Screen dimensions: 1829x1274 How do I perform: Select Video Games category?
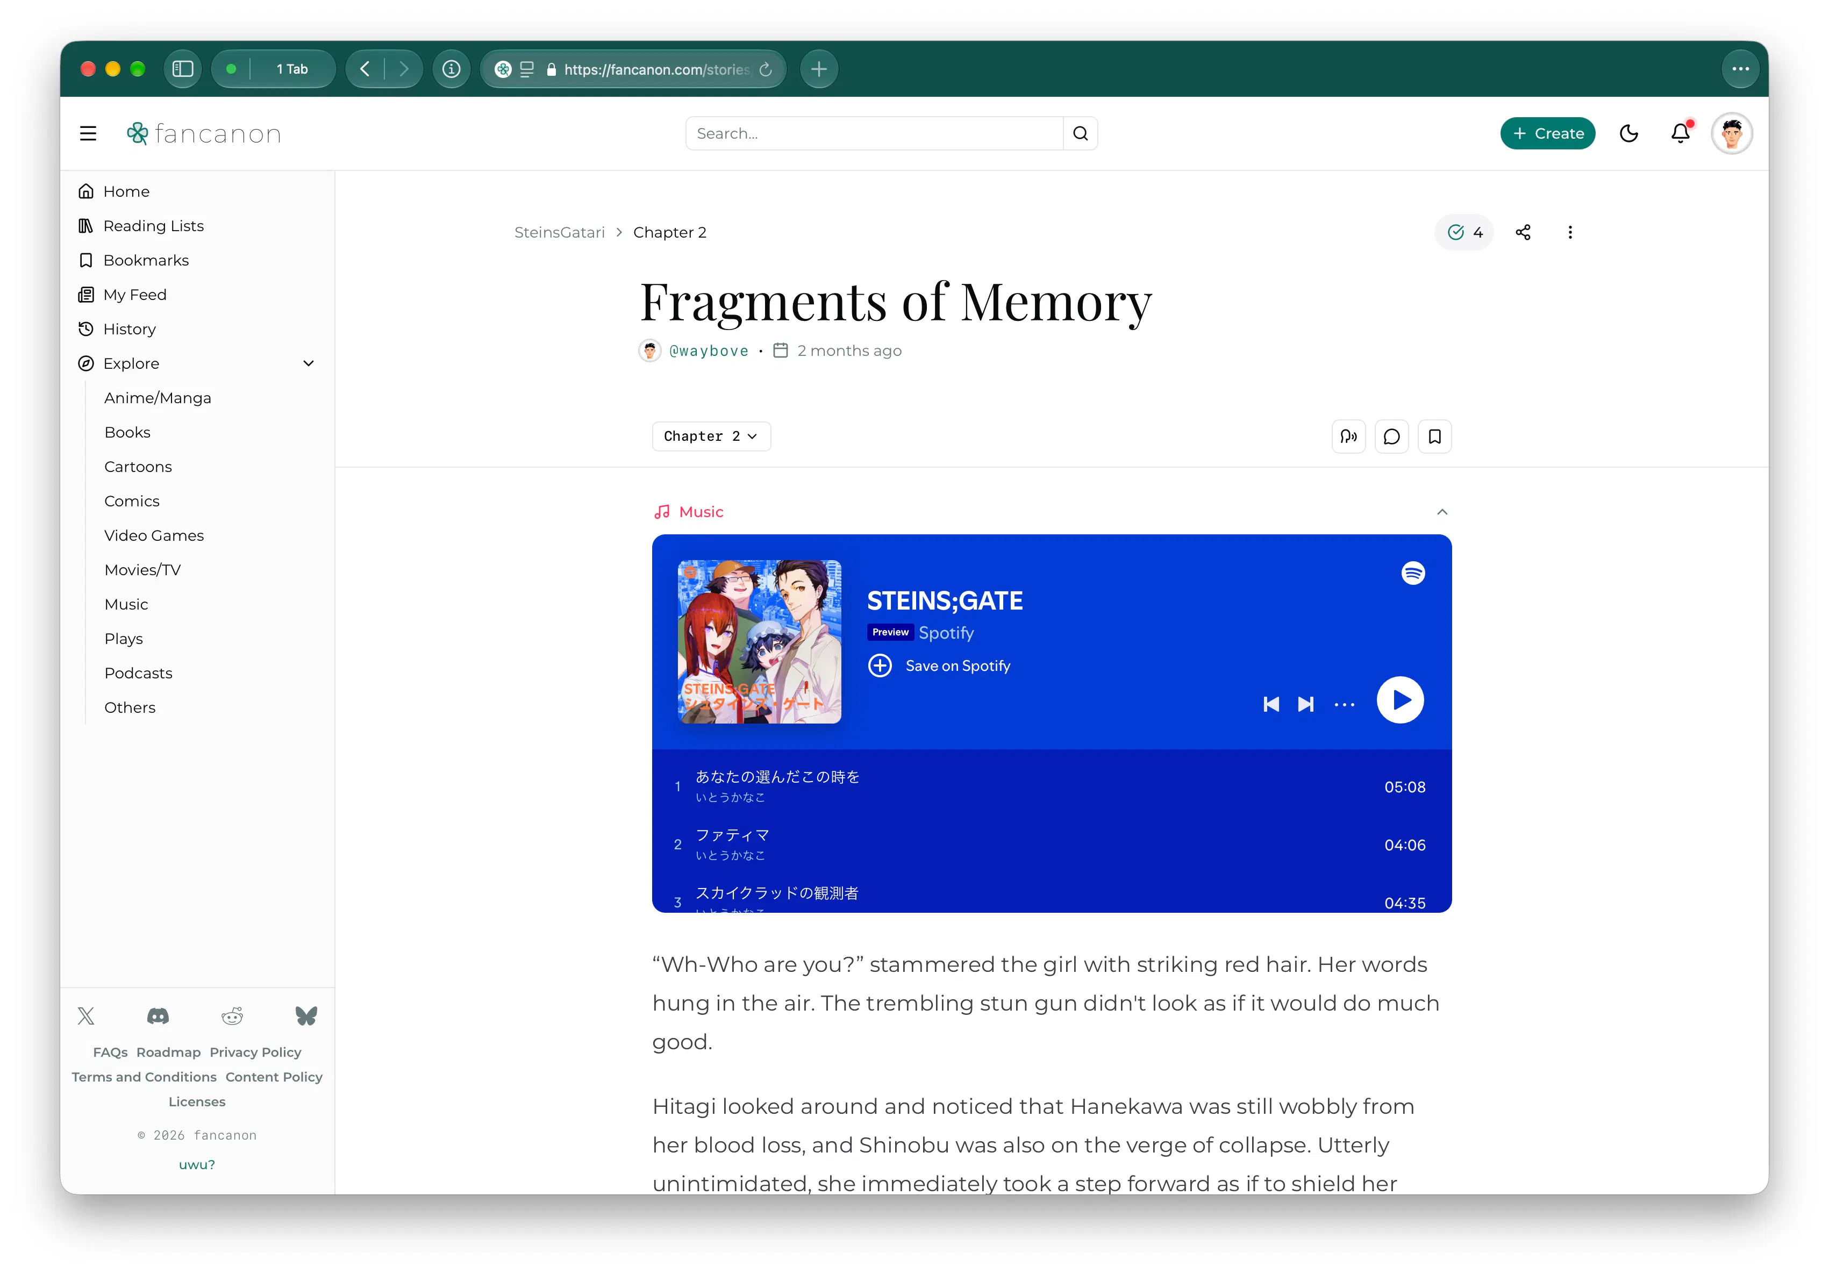(154, 536)
